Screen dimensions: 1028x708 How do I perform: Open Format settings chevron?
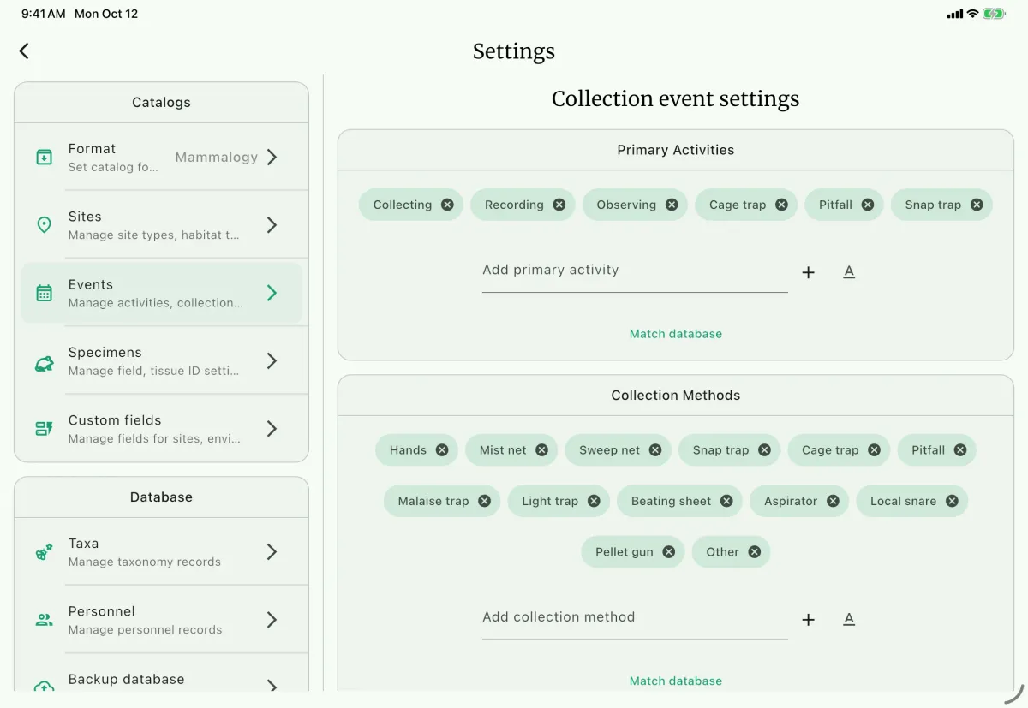272,157
